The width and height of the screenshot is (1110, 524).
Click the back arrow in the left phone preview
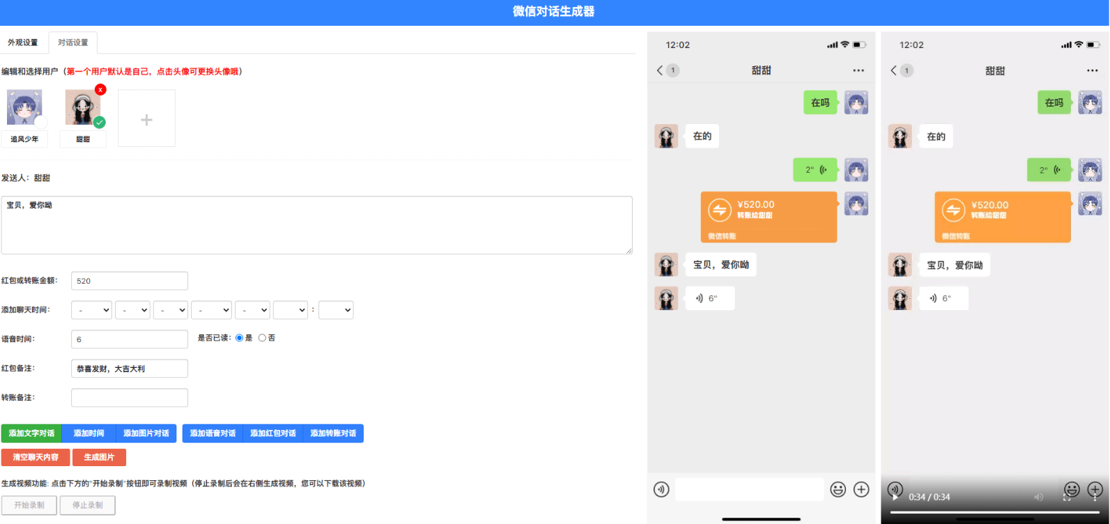click(x=660, y=70)
